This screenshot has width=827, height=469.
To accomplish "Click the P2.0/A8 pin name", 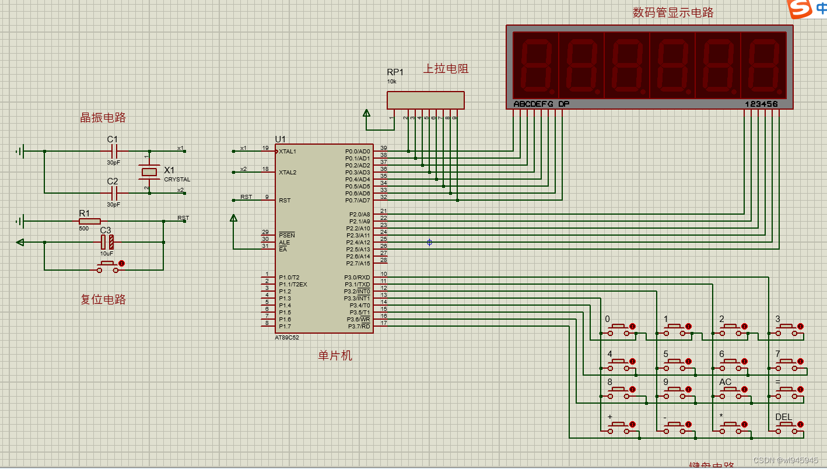I will [x=359, y=215].
